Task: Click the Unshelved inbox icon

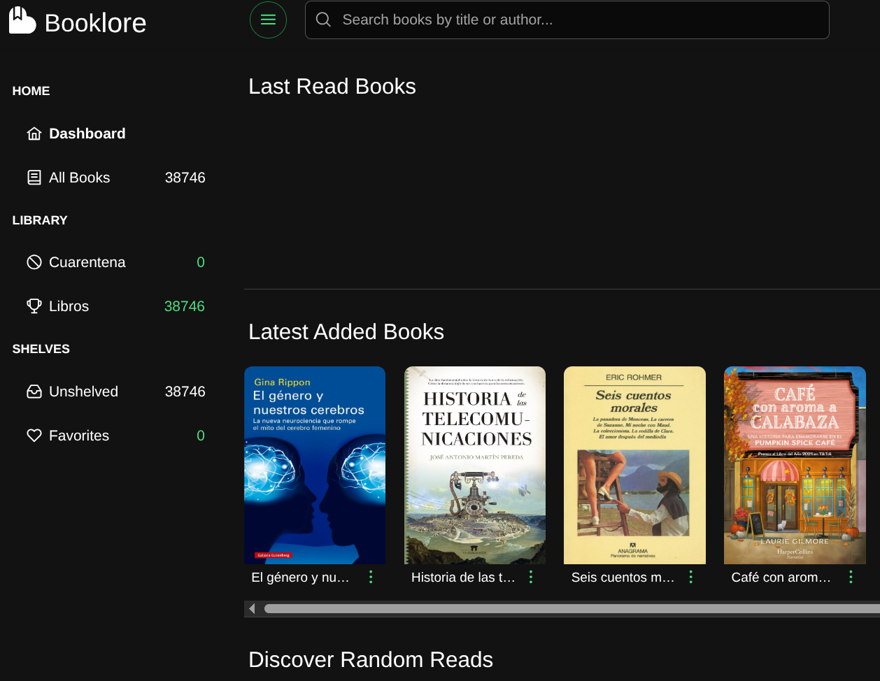Action: (34, 392)
